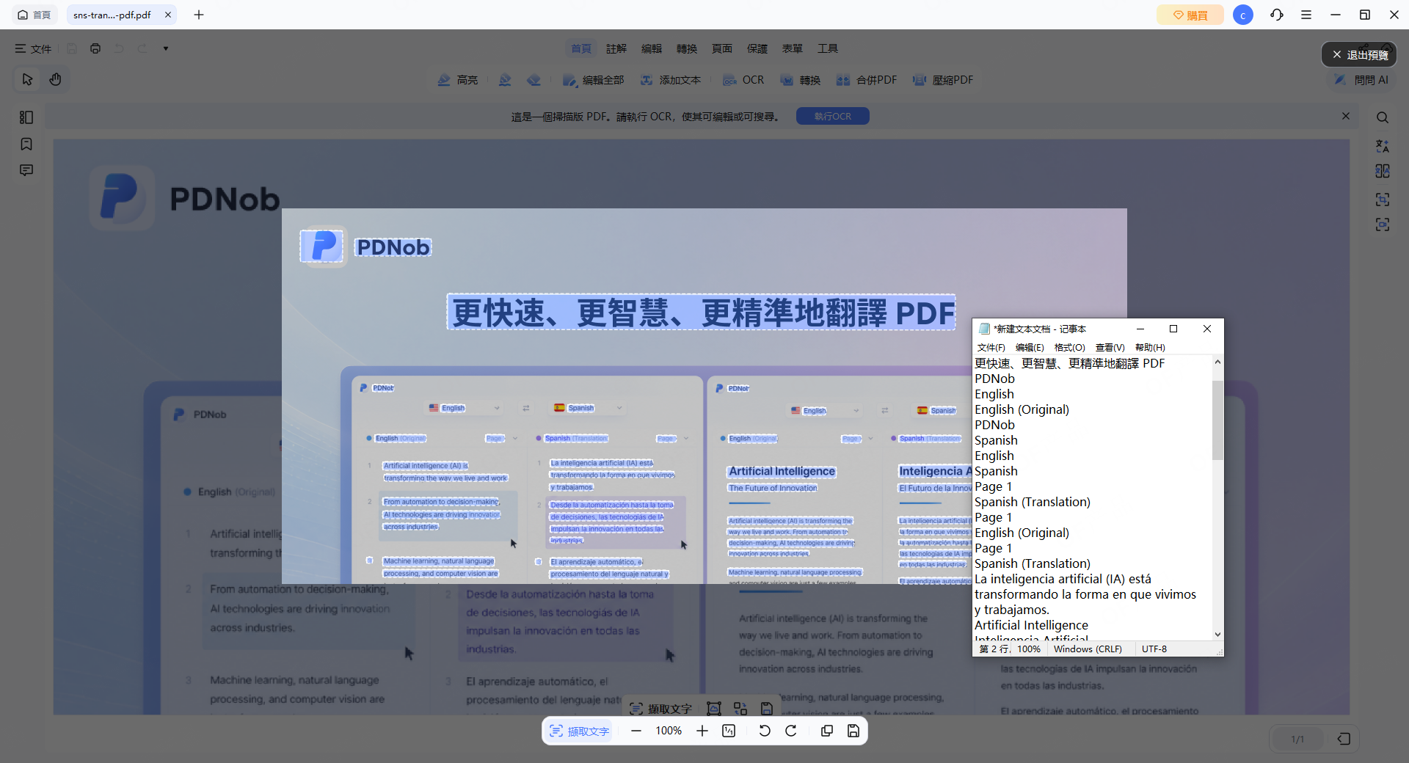Switch to the 頁面 ribbon tab
This screenshot has width=1409, height=763.
(722, 48)
